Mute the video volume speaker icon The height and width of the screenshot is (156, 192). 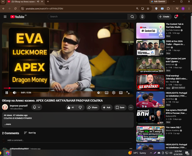pos(15,93)
